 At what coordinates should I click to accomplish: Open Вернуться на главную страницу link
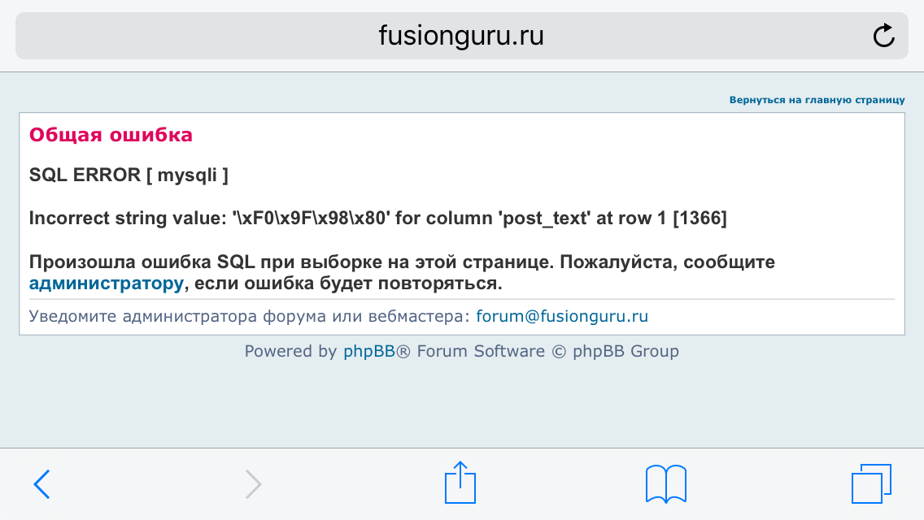817,100
